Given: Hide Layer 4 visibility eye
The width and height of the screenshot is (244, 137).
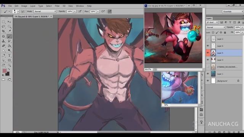Looking at the screenshot, I should [208, 60].
